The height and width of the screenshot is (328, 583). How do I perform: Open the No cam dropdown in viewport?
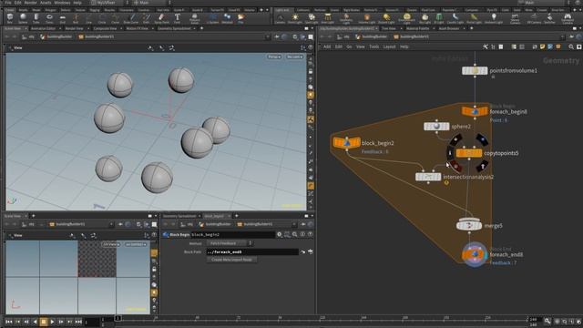coord(295,56)
